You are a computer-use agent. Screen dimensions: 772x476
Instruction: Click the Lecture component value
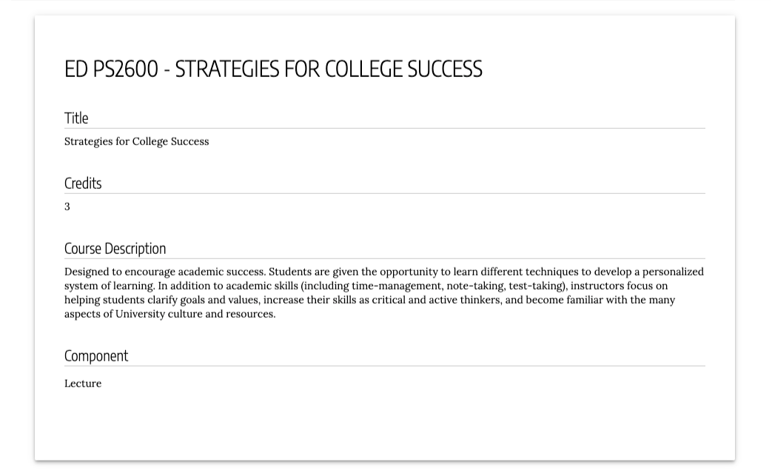coord(83,383)
